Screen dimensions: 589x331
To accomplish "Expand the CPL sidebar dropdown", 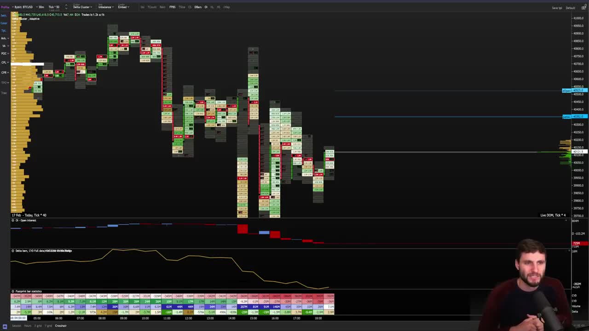I will (x=4, y=62).
